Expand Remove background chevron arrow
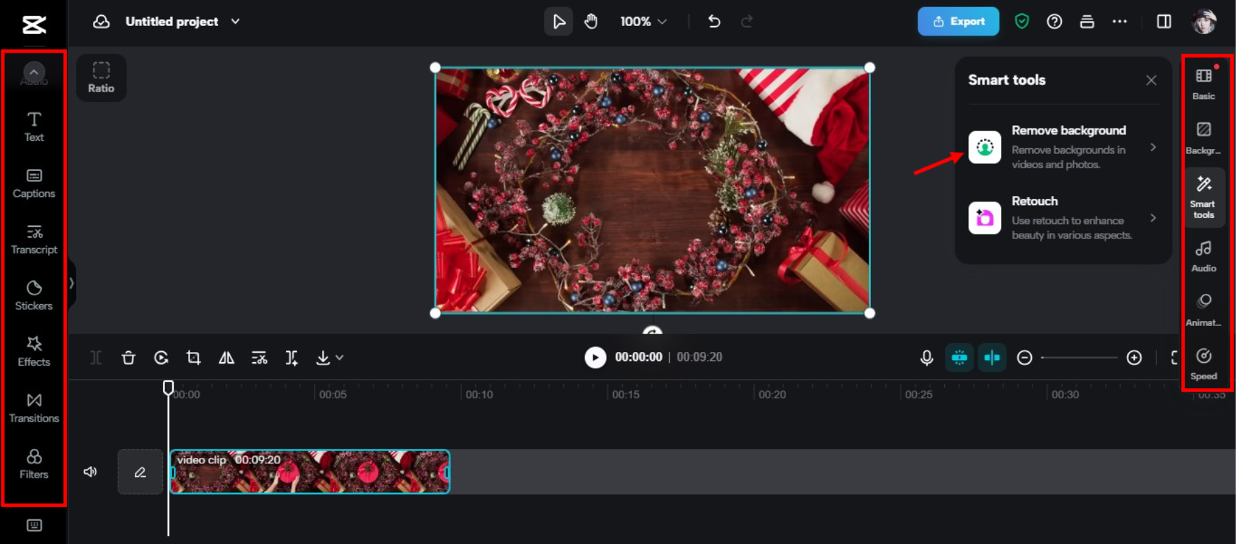 tap(1154, 147)
